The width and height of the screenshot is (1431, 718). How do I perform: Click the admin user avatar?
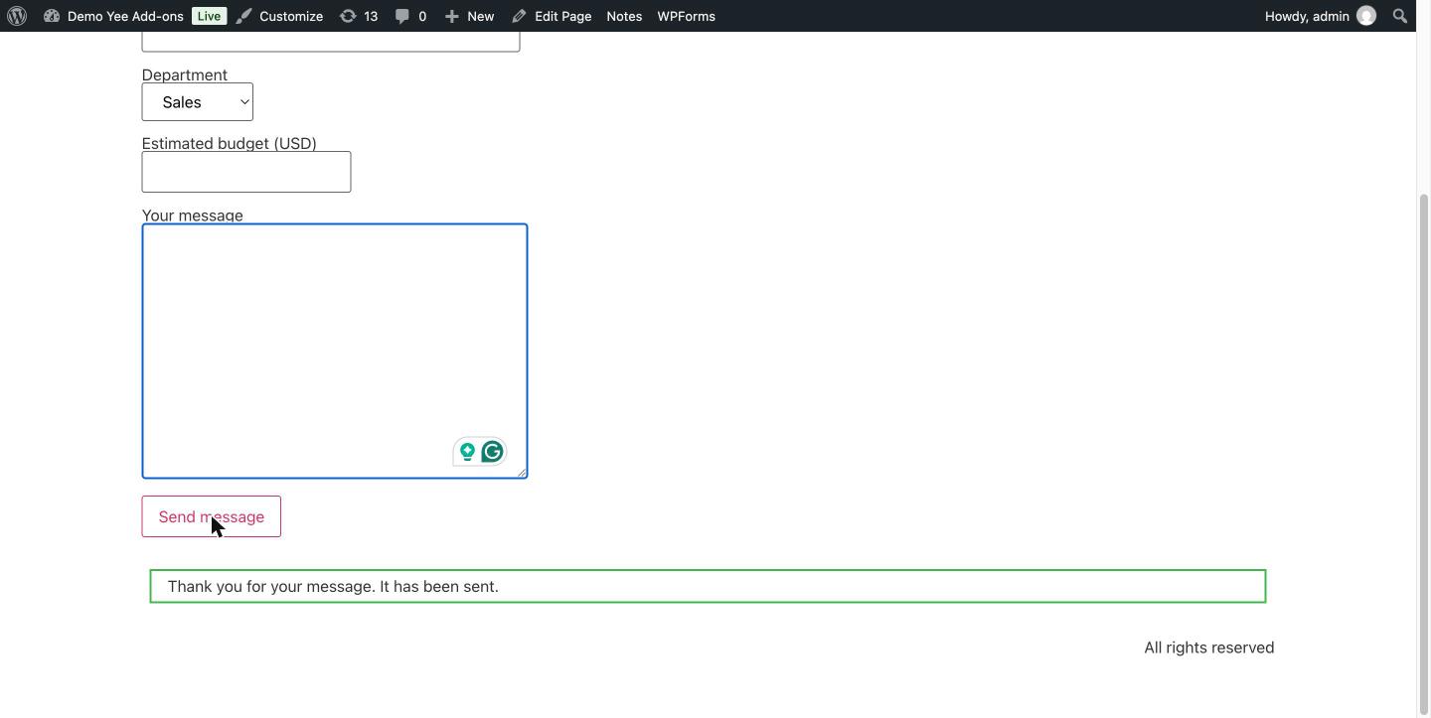tap(1366, 16)
